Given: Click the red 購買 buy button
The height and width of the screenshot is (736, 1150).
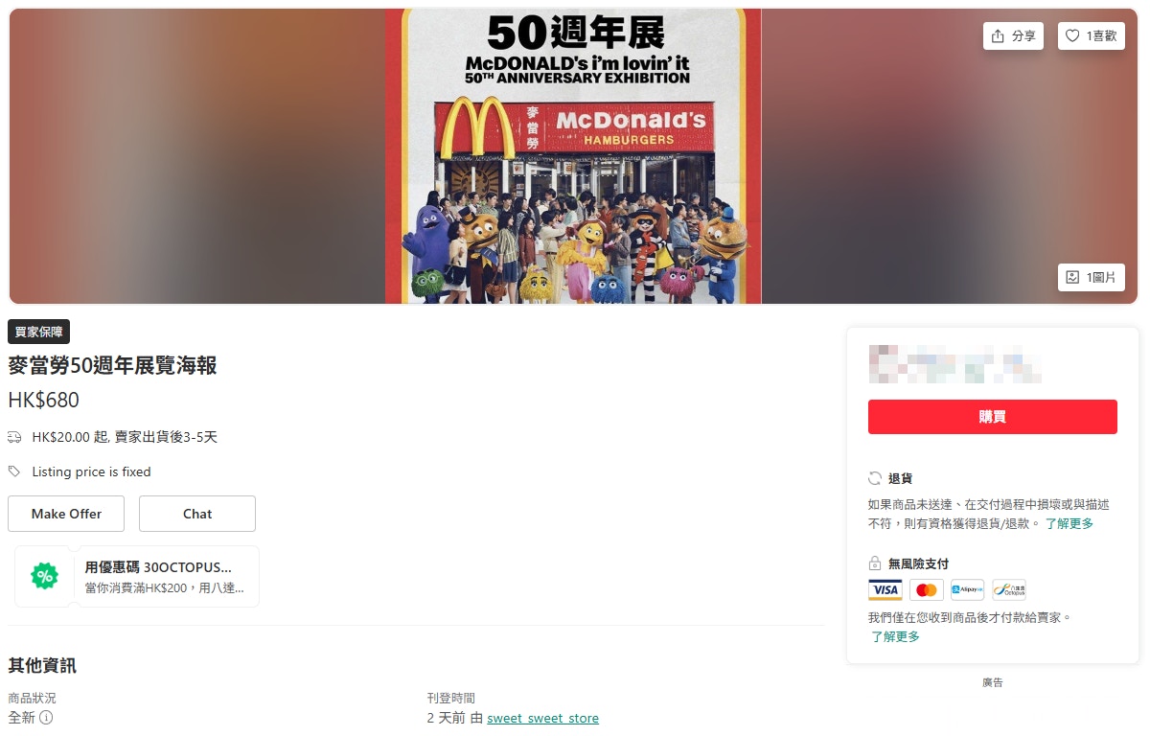Looking at the screenshot, I should tap(993, 417).
